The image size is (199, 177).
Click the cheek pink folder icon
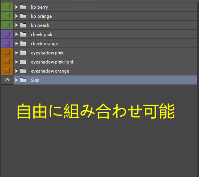click(x=23, y=34)
